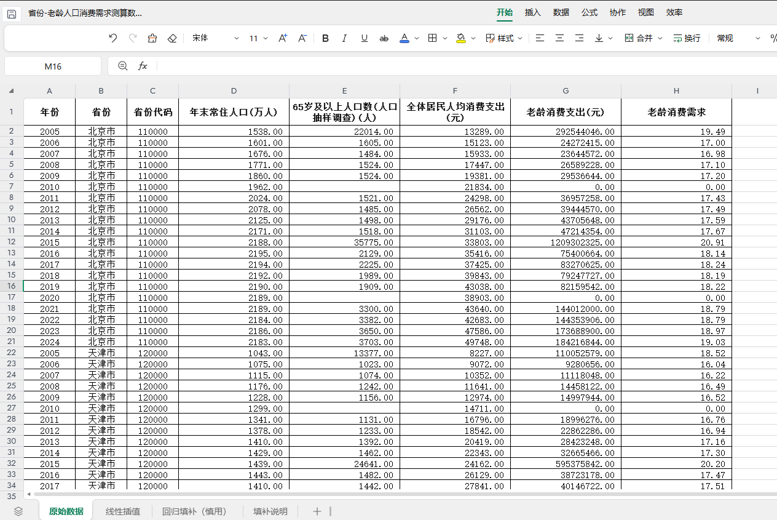The width and height of the screenshot is (777, 520).
Task: Select the format painter tool
Action: coord(152,38)
